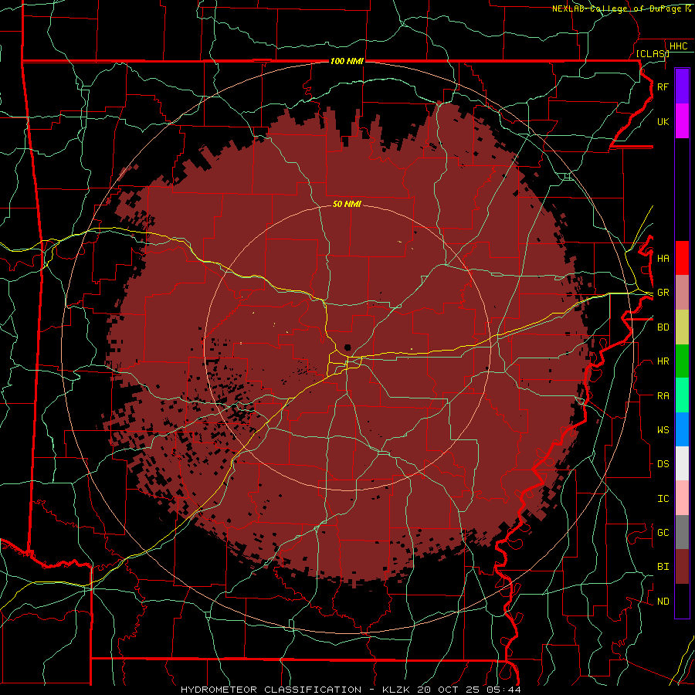Viewport: 695px width, 695px height.
Task: Click the WS legend label
Action: tap(663, 429)
